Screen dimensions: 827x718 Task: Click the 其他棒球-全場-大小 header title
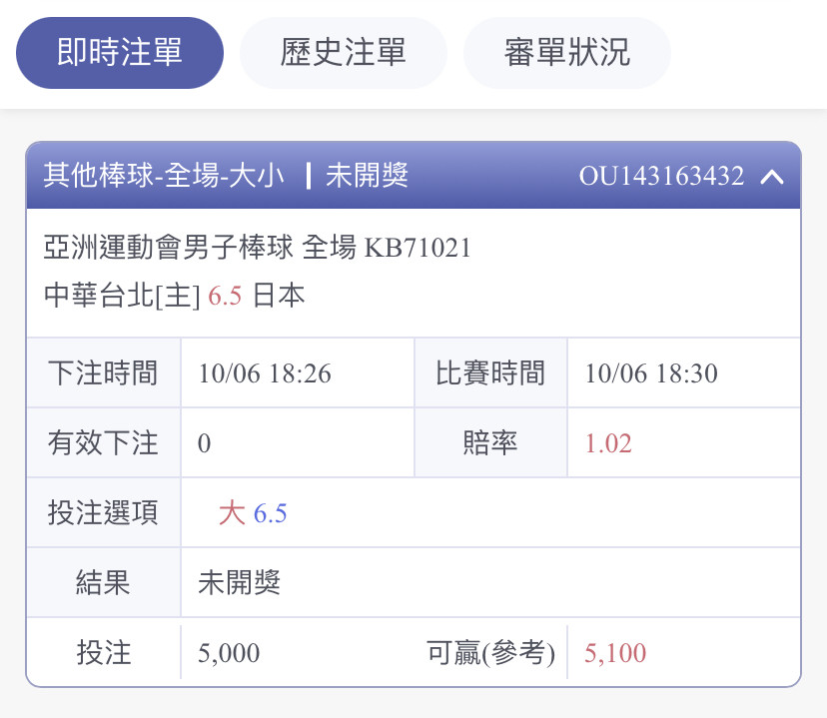(164, 176)
